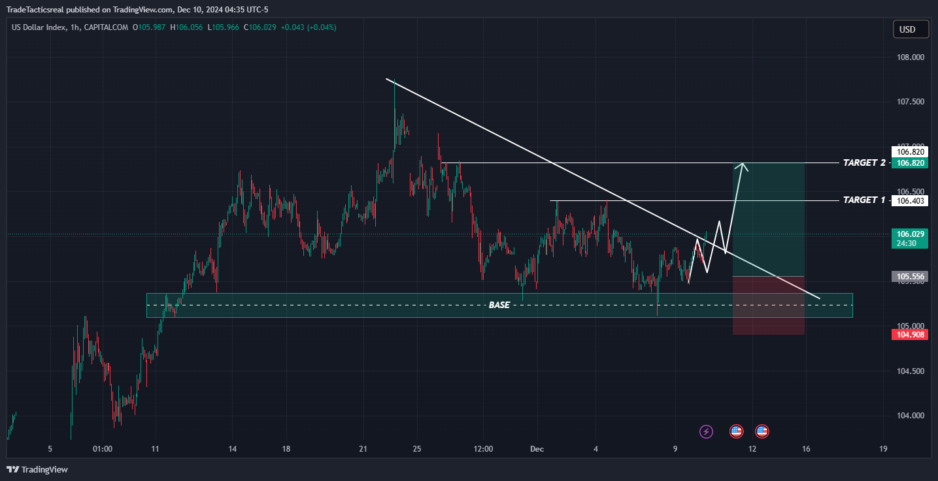Click the purple lightning event icon
The width and height of the screenshot is (938, 481).
[706, 431]
